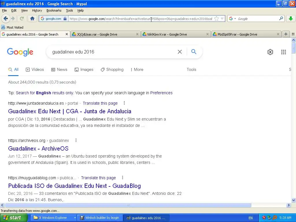The width and height of the screenshot is (296, 222).
Task: Click the vertical scrollbar up arrow
Action: pyautogui.click(x=293, y=40)
